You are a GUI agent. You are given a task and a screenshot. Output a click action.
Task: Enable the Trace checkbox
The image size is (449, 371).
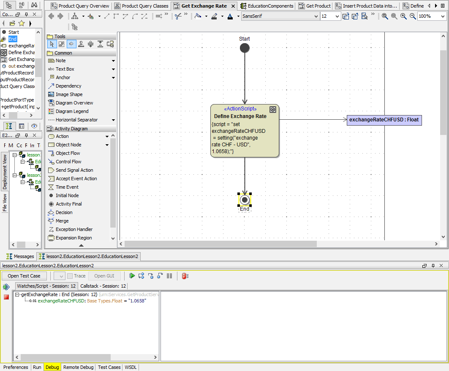coord(70,276)
